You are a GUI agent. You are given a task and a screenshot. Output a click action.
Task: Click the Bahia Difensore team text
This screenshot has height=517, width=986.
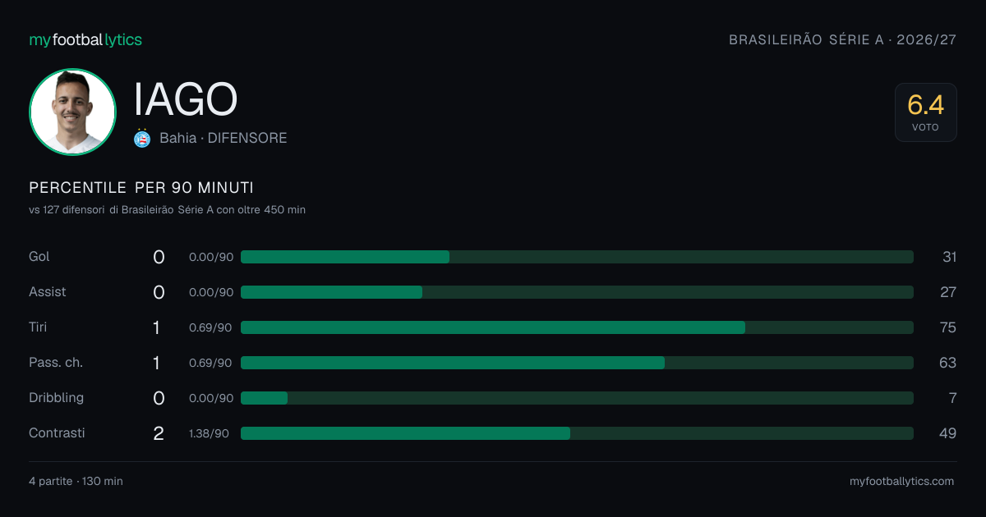point(223,138)
